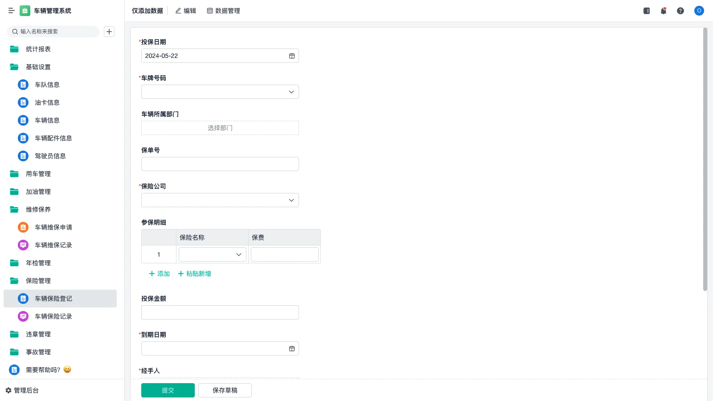Image resolution: width=713 pixels, height=401 pixels.
Task: Open the user avatar menu
Action: [699, 11]
